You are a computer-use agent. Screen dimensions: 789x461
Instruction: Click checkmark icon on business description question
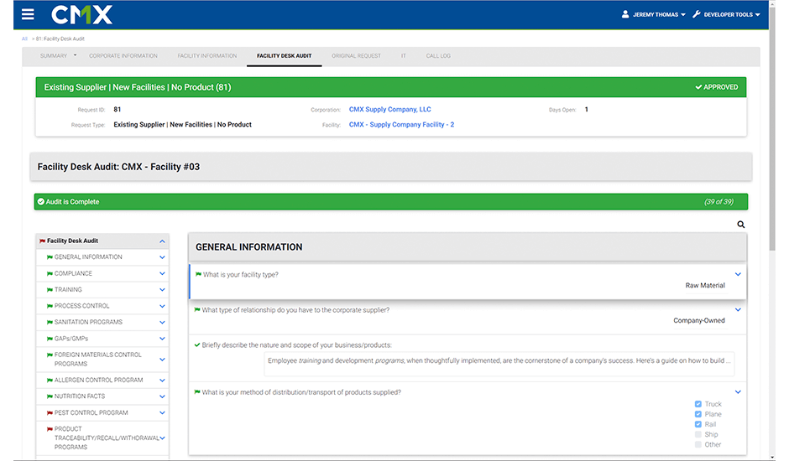click(197, 344)
